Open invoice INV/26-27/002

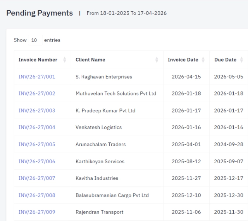[37, 93]
